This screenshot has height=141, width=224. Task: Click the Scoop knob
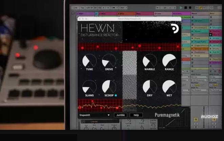[x=109, y=87]
